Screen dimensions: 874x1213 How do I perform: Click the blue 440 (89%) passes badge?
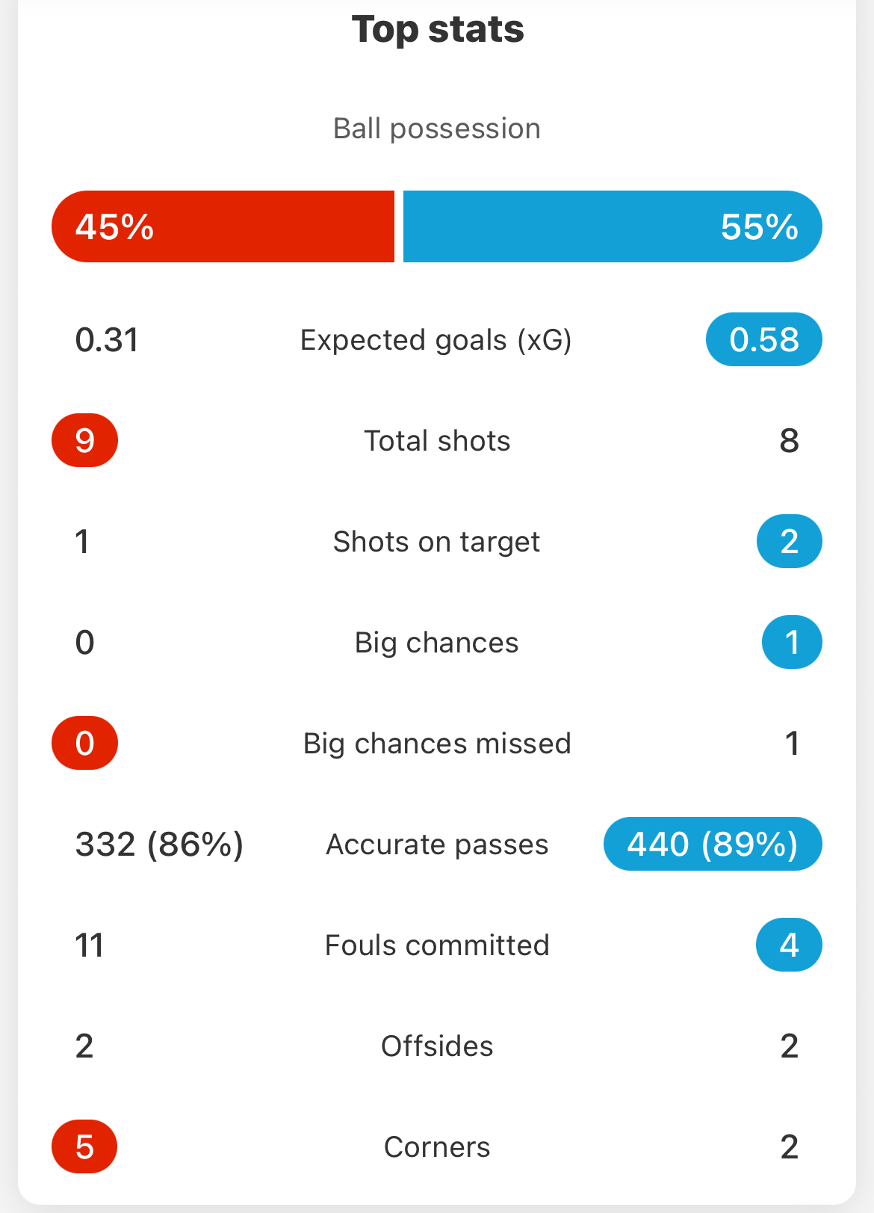pos(713,844)
